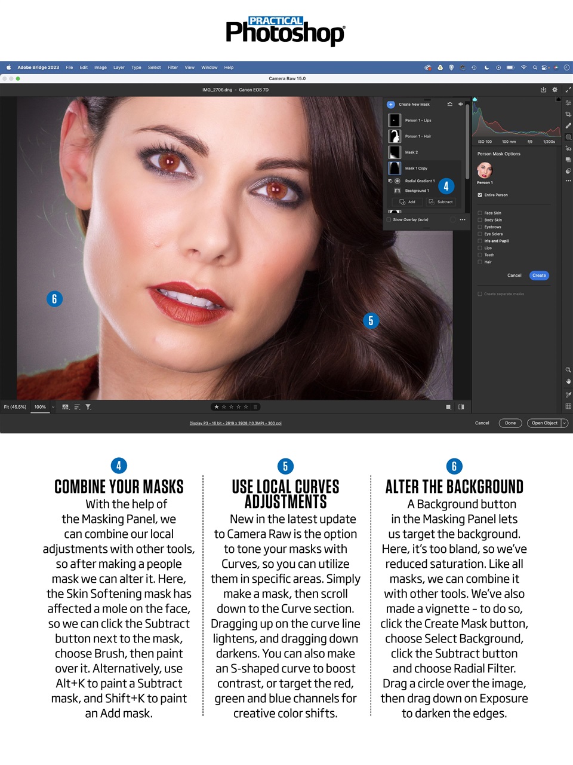Select the Hand tool
This screenshot has width=573, height=765.
click(x=568, y=381)
